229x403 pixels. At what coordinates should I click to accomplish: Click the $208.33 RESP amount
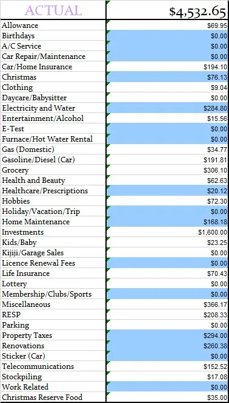tap(216, 315)
